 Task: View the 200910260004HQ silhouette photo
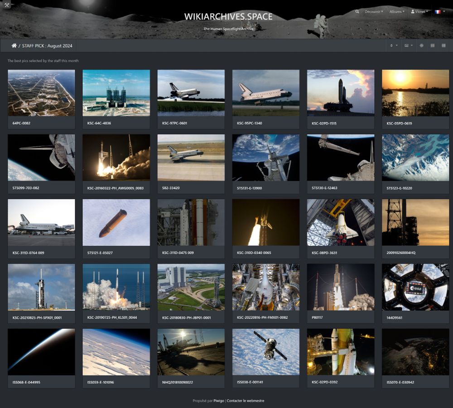pyautogui.click(x=415, y=222)
